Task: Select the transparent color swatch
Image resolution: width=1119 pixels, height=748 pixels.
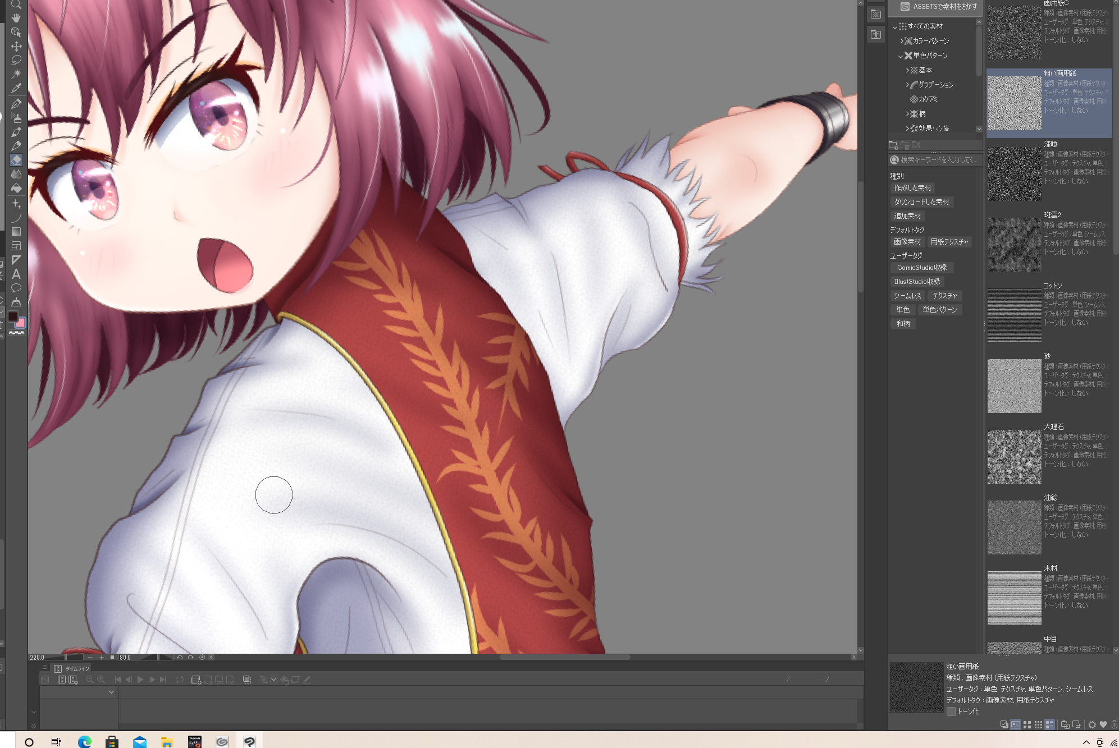Action: pos(17,333)
